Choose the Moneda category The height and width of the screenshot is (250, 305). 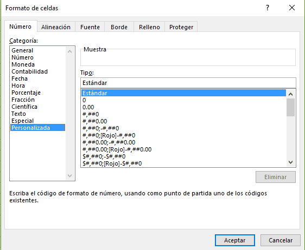23,64
